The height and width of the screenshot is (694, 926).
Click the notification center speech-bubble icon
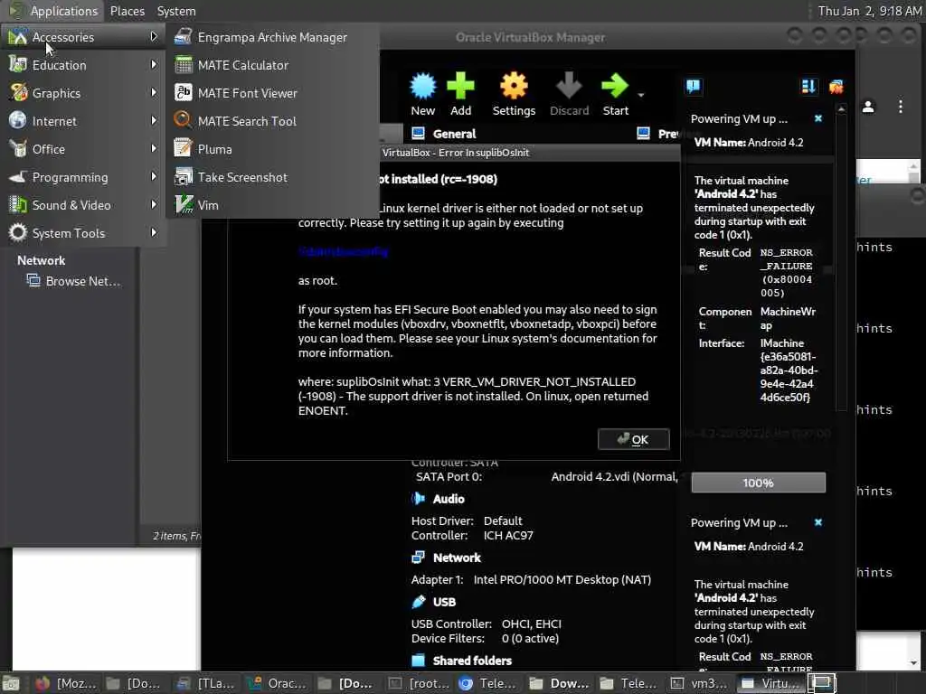click(x=694, y=87)
